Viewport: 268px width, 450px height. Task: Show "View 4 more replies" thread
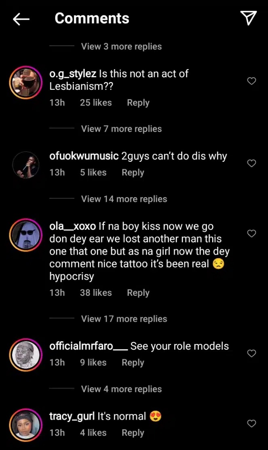point(121,389)
